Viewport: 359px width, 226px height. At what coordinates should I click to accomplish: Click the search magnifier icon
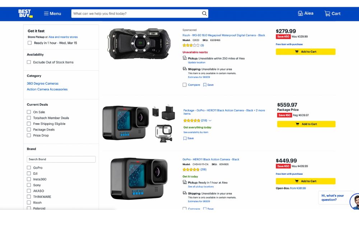(204, 14)
